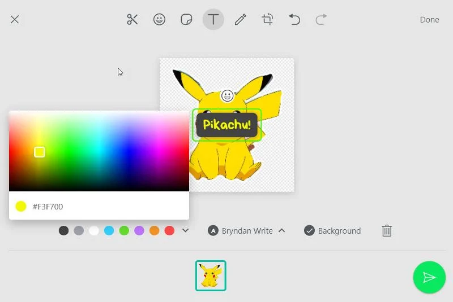Open the sticker tool
This screenshot has height=302, width=453.
[186, 20]
